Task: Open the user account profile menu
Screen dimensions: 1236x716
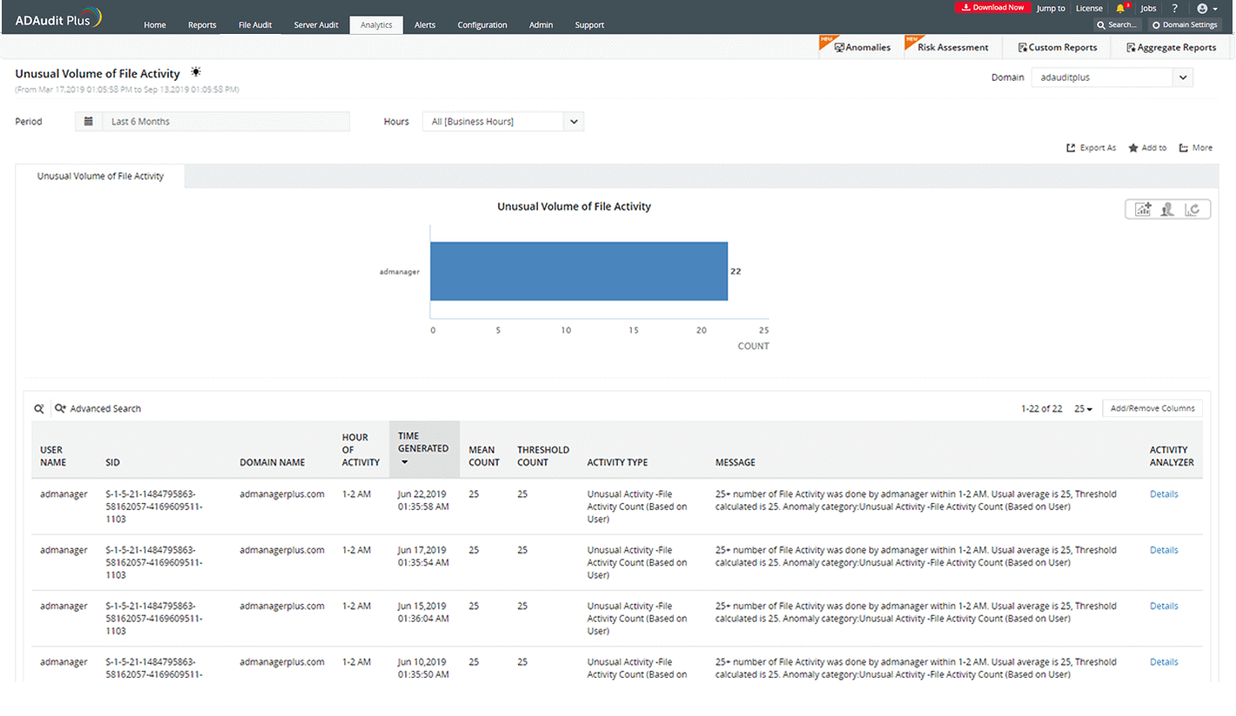Action: click(x=1206, y=9)
